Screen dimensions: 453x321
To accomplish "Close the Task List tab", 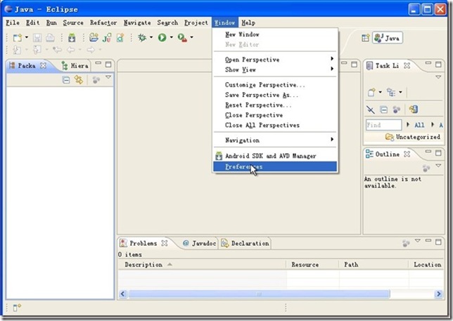I will pos(407,66).
